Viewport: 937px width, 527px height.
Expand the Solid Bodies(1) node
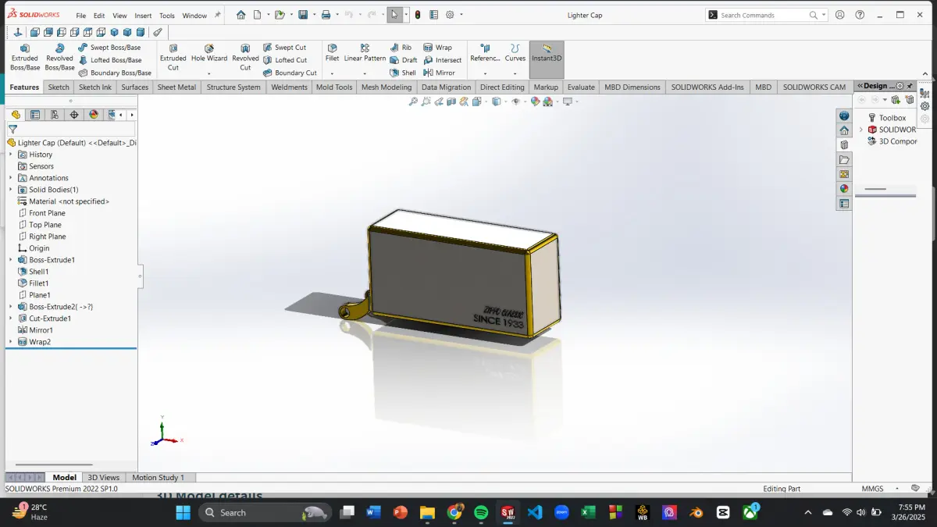pyautogui.click(x=11, y=190)
